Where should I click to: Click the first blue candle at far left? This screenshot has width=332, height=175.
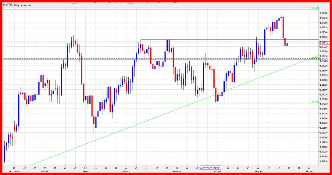[4, 153]
